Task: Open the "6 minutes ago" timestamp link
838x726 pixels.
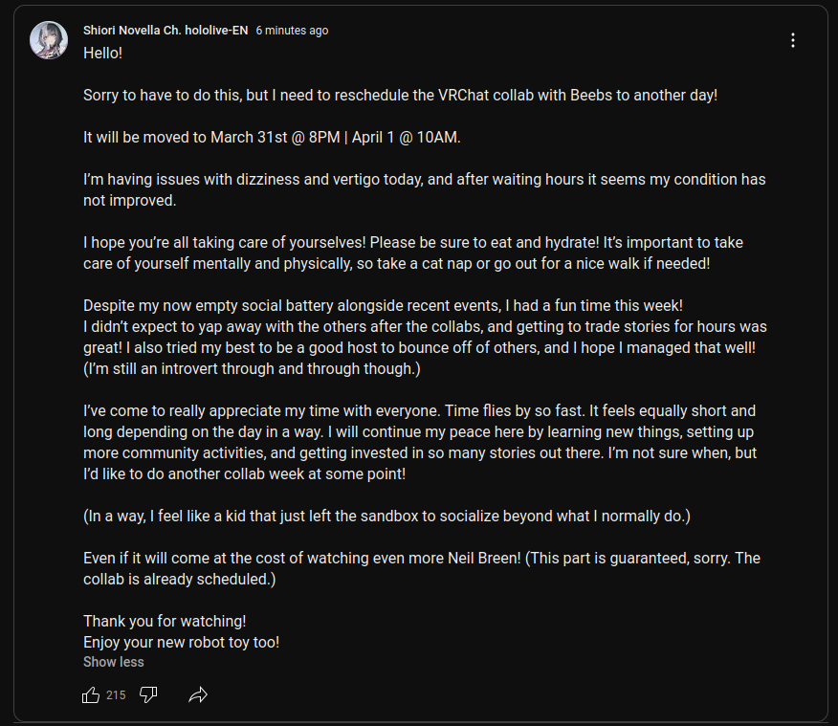Action: [292, 31]
